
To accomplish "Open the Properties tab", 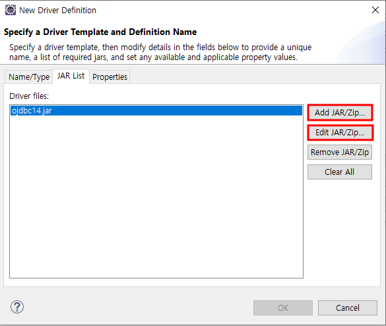I will [x=110, y=77].
